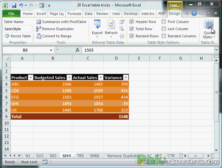Show the previous sheet tab arrow

tap(10, 156)
